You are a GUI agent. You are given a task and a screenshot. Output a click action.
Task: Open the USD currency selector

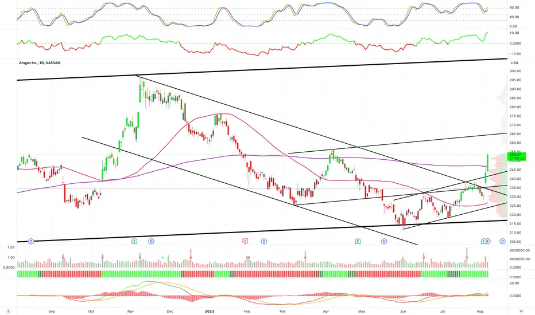(514, 62)
